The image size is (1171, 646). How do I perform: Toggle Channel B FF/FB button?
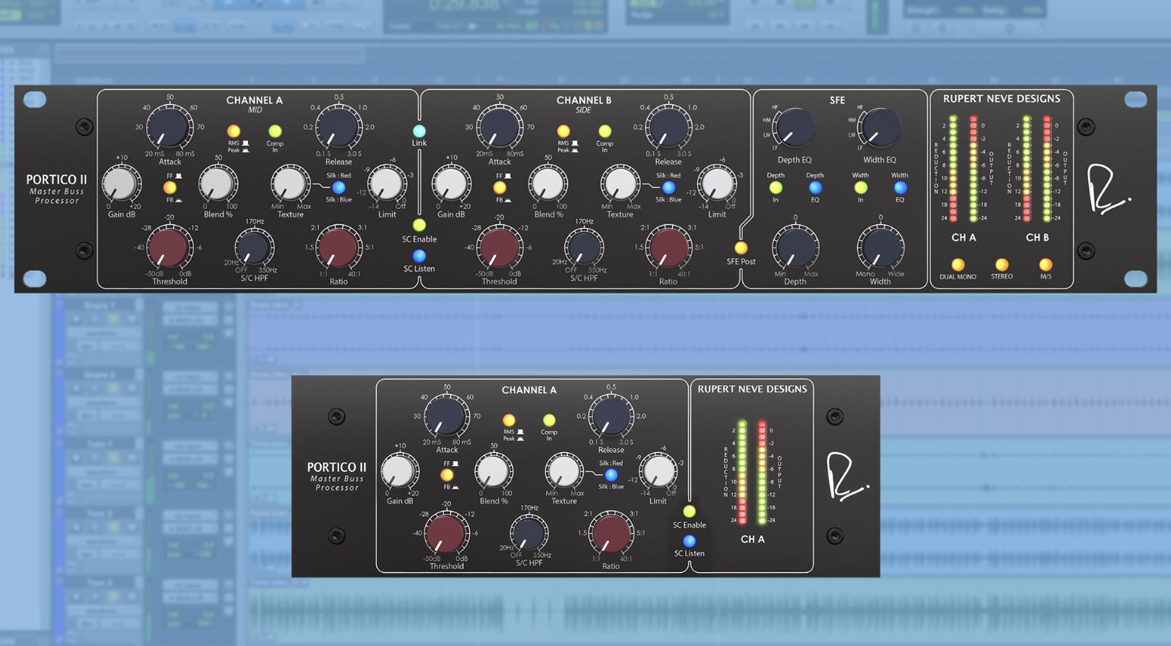[500, 187]
